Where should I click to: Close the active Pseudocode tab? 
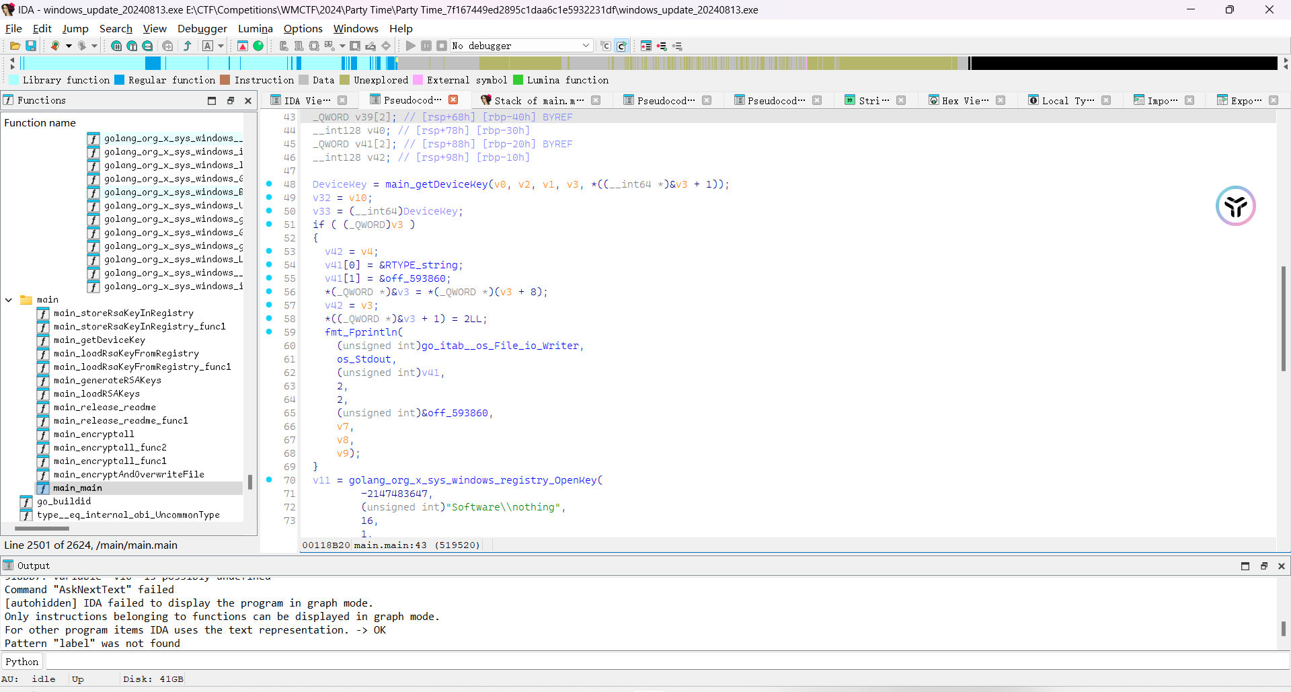pos(453,100)
